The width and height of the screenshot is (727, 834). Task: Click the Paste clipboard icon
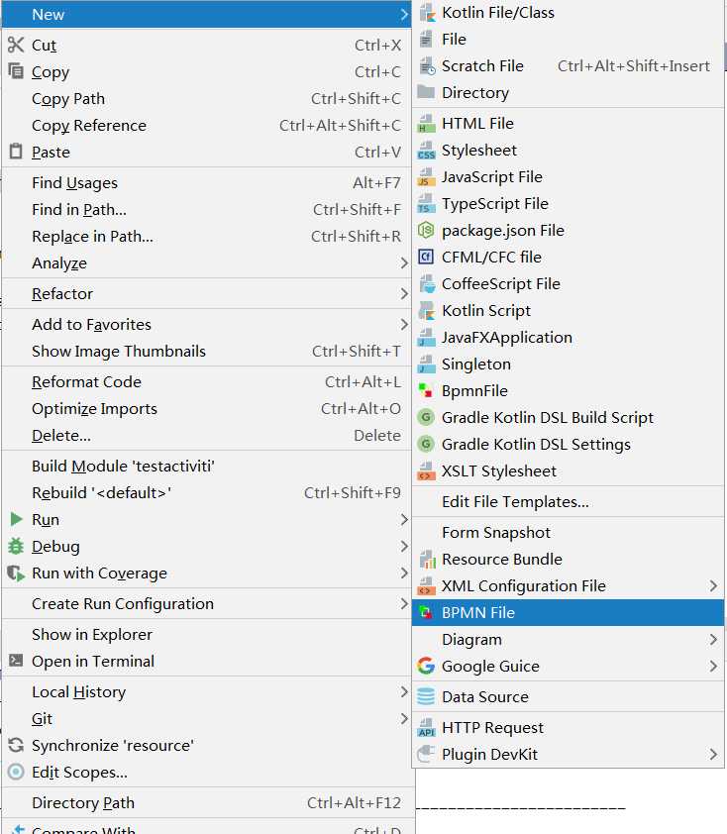[16, 152]
